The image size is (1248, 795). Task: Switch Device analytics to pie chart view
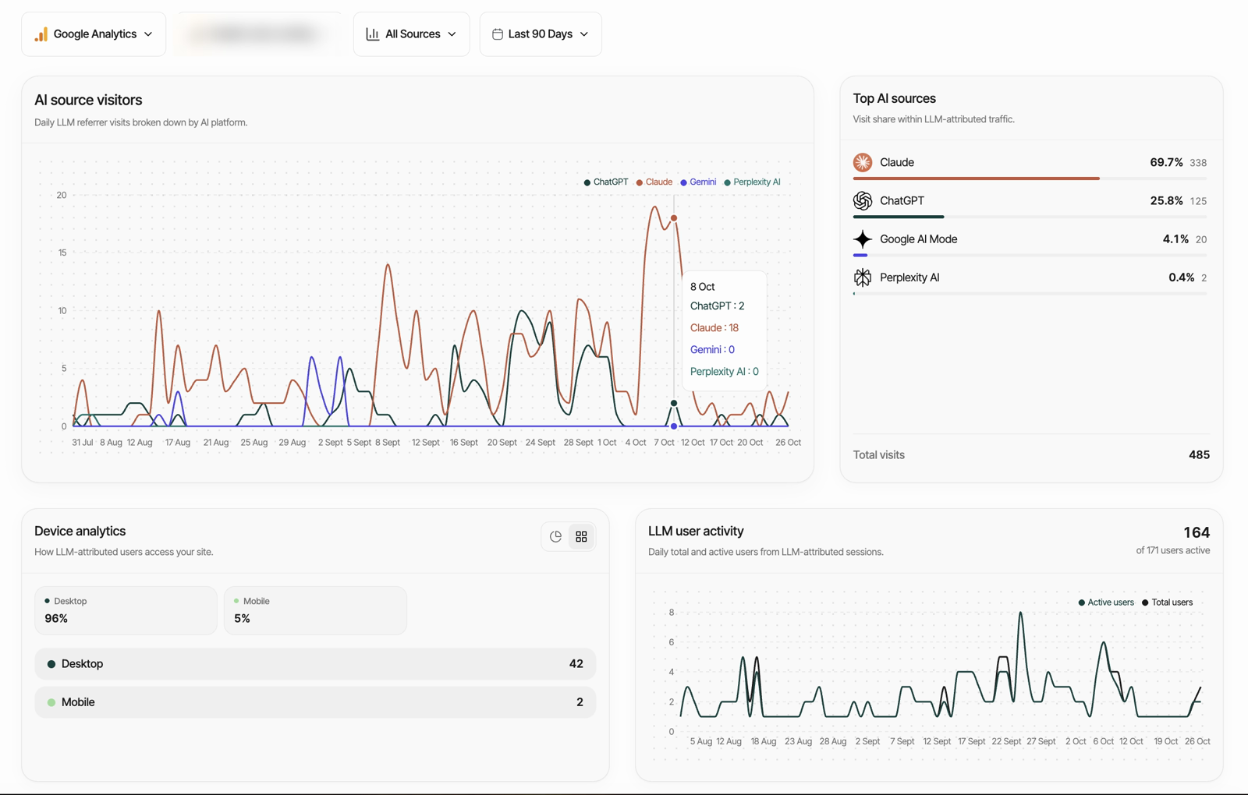555,536
